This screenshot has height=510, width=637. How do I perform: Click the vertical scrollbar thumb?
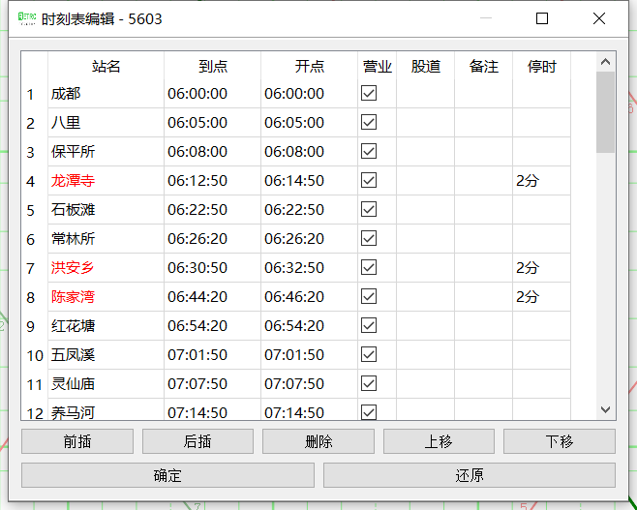pyautogui.click(x=605, y=112)
